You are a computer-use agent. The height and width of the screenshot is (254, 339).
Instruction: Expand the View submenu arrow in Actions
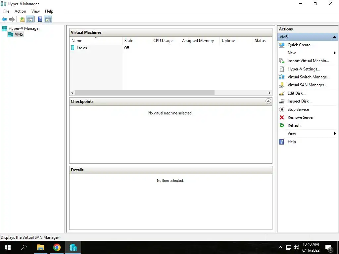coord(335,134)
